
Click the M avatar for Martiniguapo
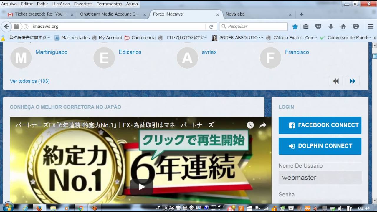21,58
